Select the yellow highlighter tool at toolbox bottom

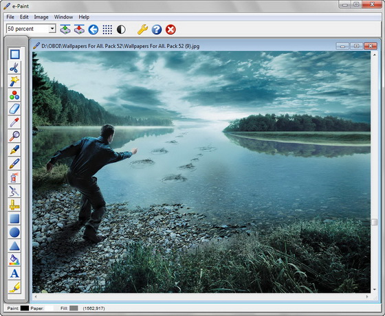click(x=14, y=287)
